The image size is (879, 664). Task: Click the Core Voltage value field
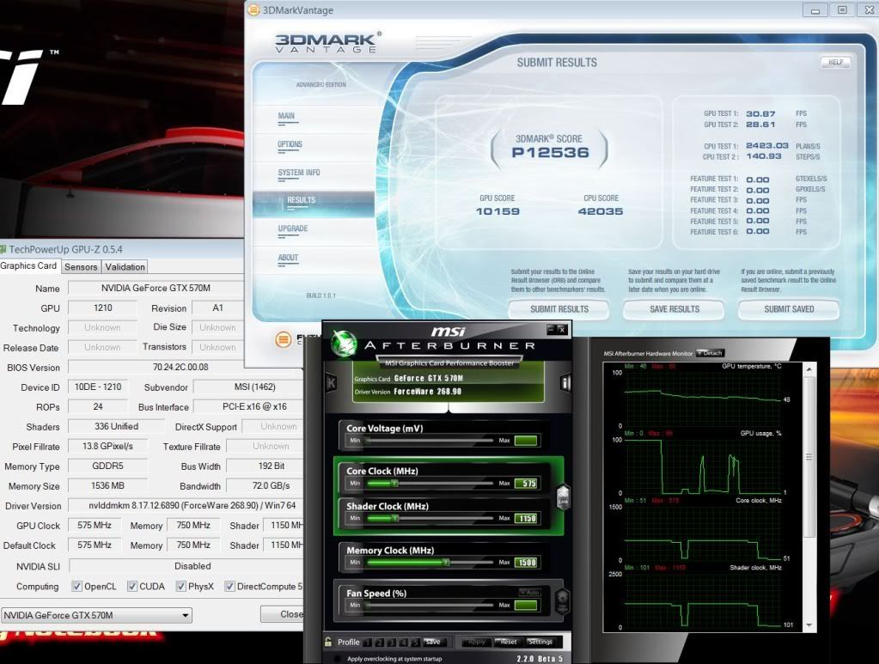527,441
